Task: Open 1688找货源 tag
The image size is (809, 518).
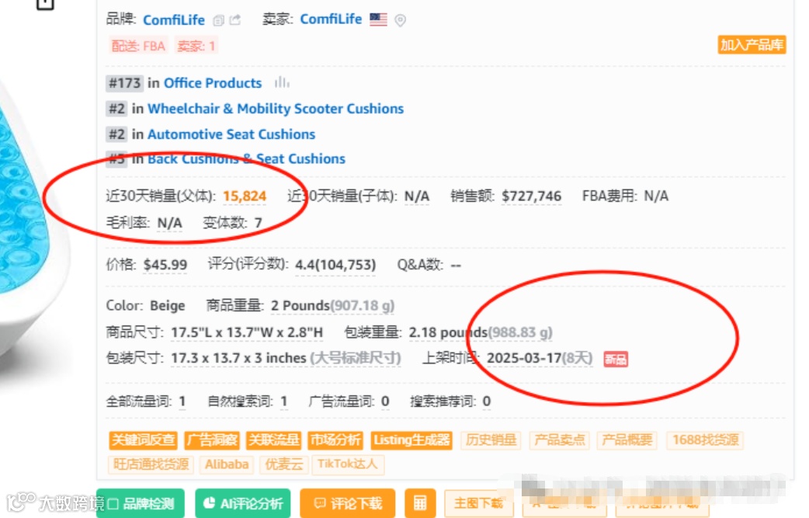Action: click(x=705, y=440)
